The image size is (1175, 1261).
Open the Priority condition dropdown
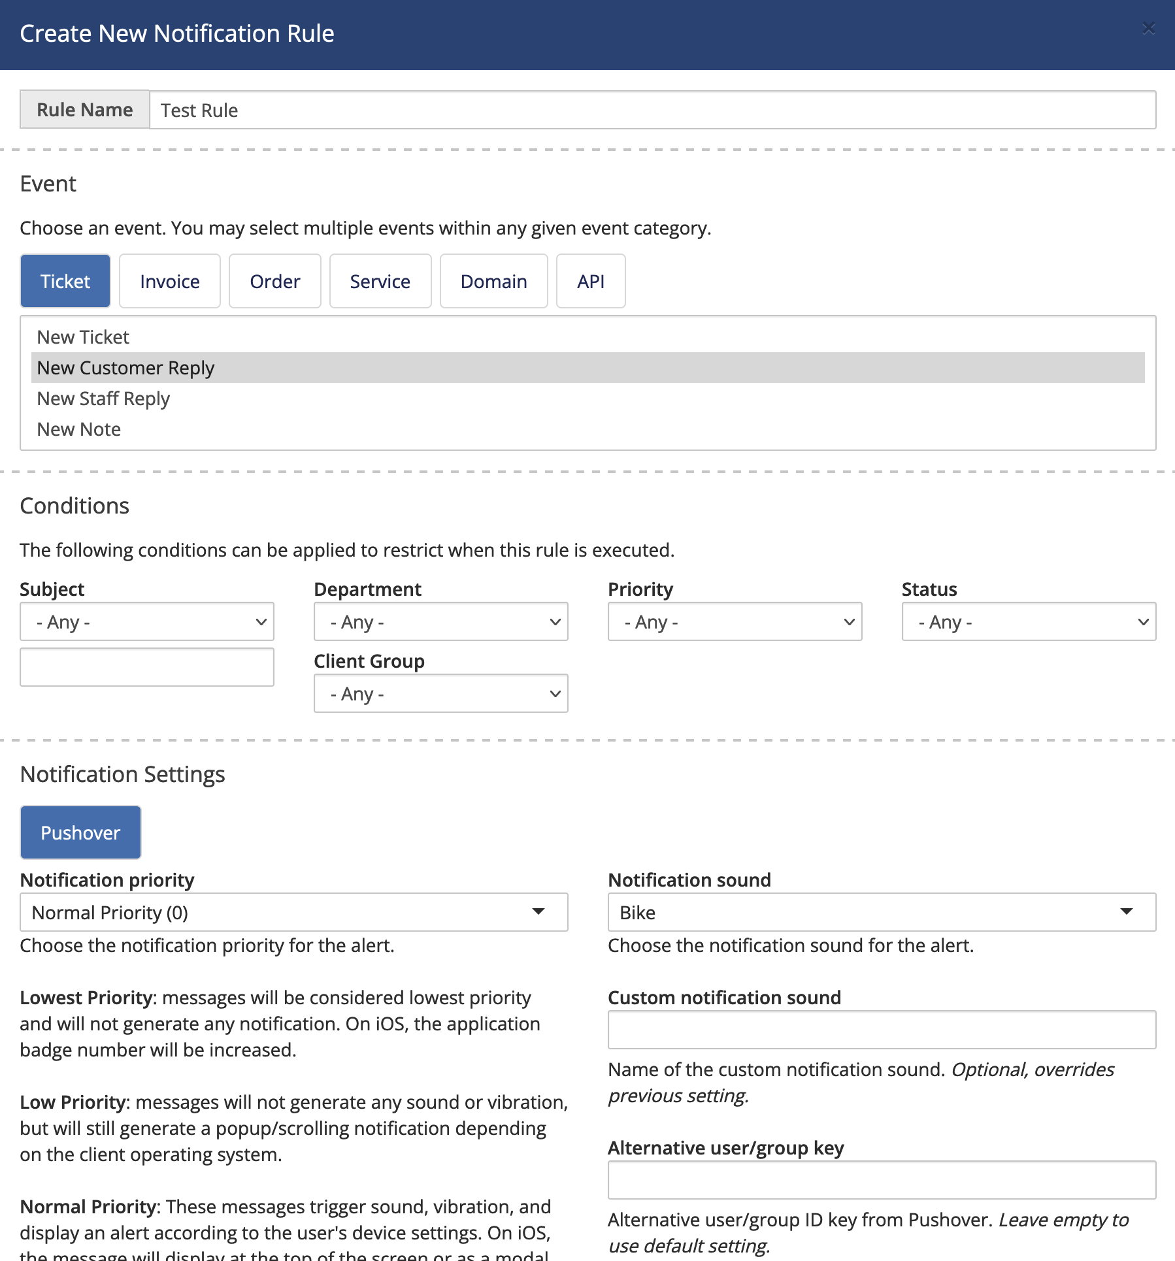(735, 621)
